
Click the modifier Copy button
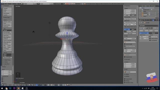tap(153, 31)
